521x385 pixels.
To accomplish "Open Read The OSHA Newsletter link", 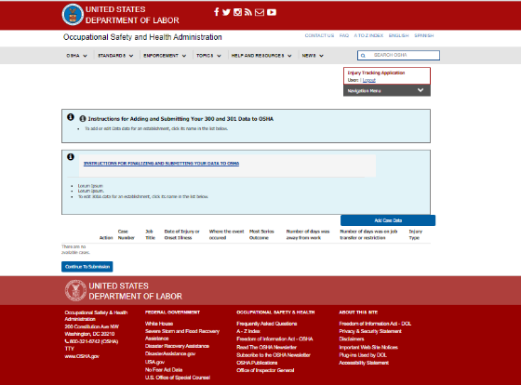I will [266, 347].
